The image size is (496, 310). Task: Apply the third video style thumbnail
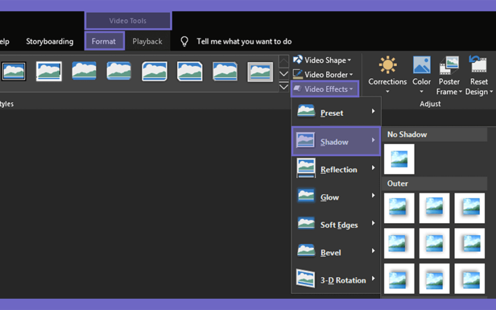[84, 71]
